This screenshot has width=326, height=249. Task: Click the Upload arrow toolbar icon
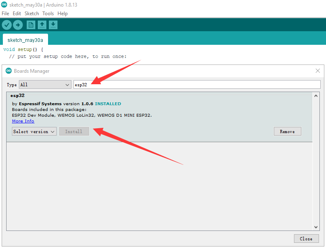coord(18,25)
